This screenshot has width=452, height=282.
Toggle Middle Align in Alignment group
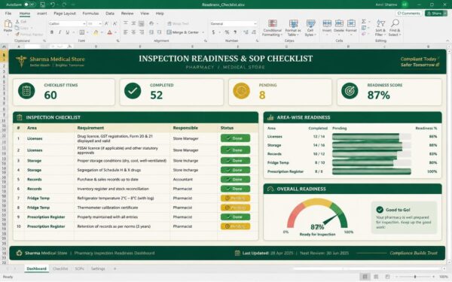click(x=133, y=23)
